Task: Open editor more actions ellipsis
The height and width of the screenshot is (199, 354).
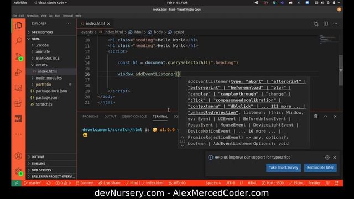Action: click(x=335, y=24)
